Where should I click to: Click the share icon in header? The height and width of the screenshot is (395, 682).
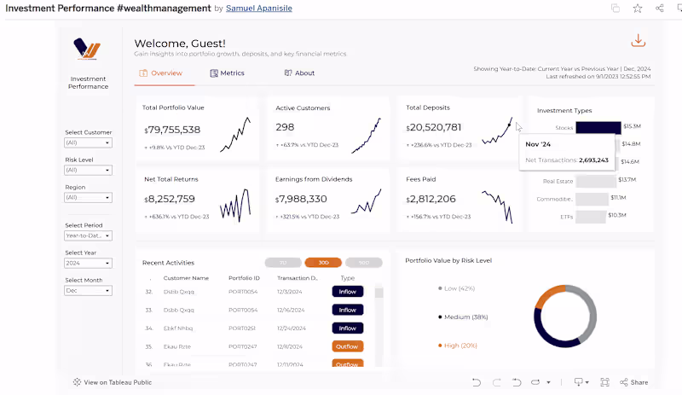[659, 9]
